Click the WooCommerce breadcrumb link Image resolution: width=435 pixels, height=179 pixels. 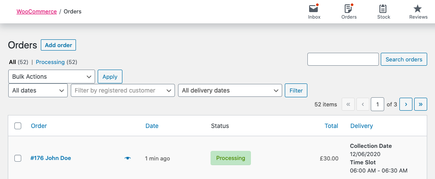pyautogui.click(x=36, y=12)
